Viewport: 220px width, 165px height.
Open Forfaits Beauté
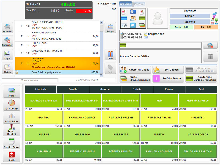[x=168, y=79]
